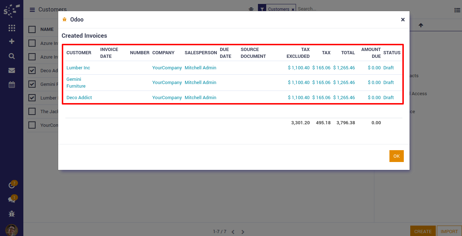The image size is (462, 236).
Task: Toggle the hamburger menu beside Customers title
Action: (32, 10)
